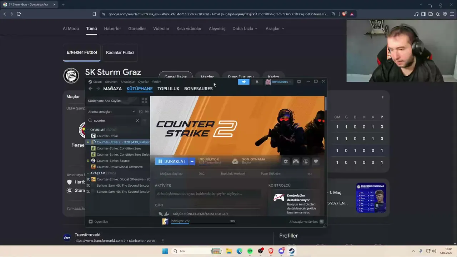Open browser media playlist music icon

(416, 14)
